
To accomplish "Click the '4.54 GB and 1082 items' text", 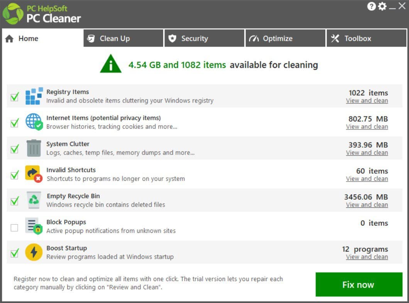I will pos(177,65).
